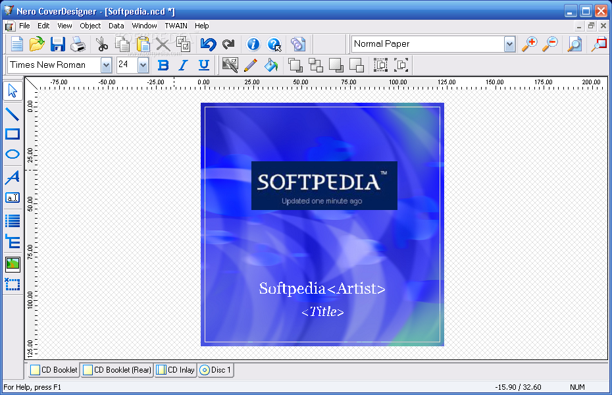Open the TWAIN menu

pos(176,26)
